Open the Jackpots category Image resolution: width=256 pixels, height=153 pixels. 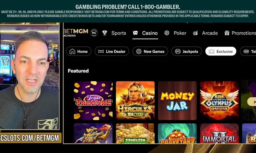[x=186, y=51]
